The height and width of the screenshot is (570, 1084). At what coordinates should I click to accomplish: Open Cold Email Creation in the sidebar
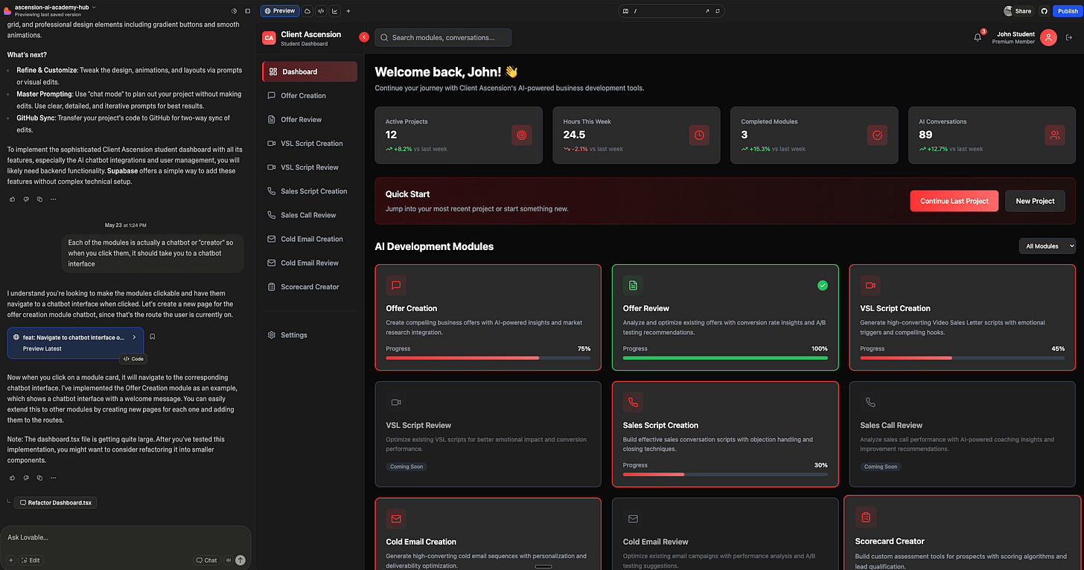click(x=310, y=239)
